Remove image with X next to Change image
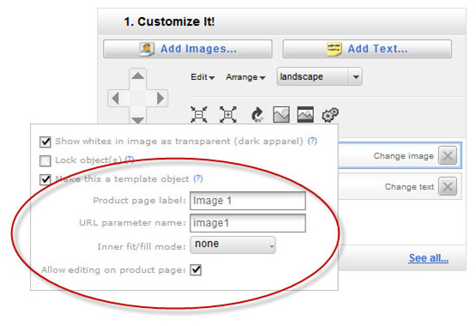This screenshot has height=326, width=476. [x=448, y=156]
